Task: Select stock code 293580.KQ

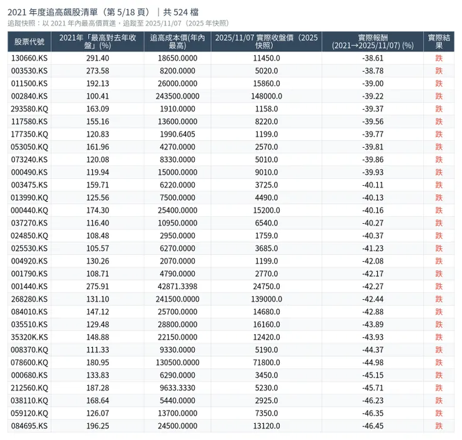Action: (x=29, y=109)
